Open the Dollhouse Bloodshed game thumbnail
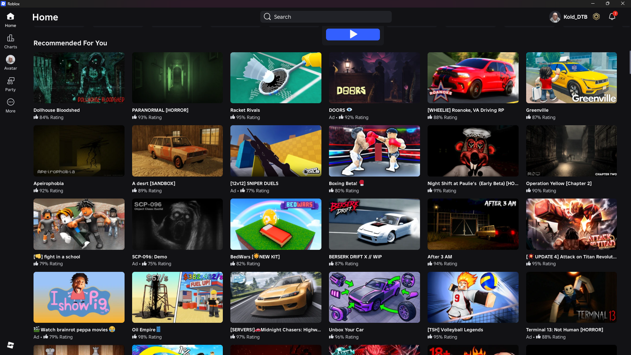Screen dimensions: 631x355 click(x=79, y=78)
